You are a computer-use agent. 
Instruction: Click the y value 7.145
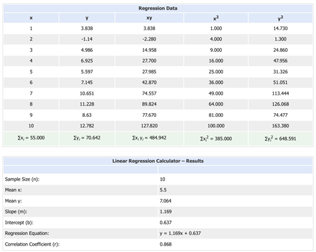[87, 83]
